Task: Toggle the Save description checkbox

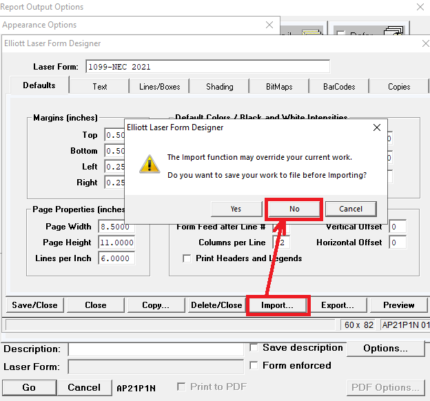Action: click(x=254, y=347)
